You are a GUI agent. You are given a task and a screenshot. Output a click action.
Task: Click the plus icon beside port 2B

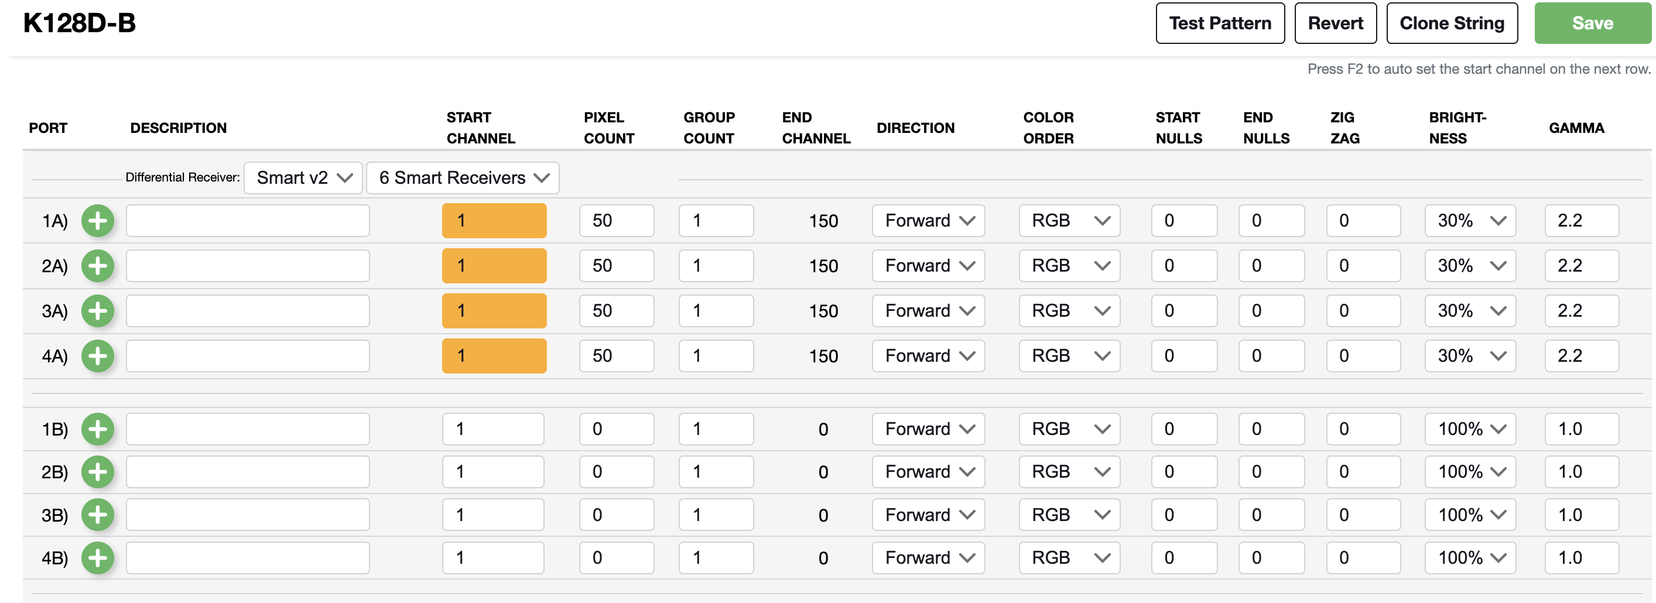(x=98, y=471)
